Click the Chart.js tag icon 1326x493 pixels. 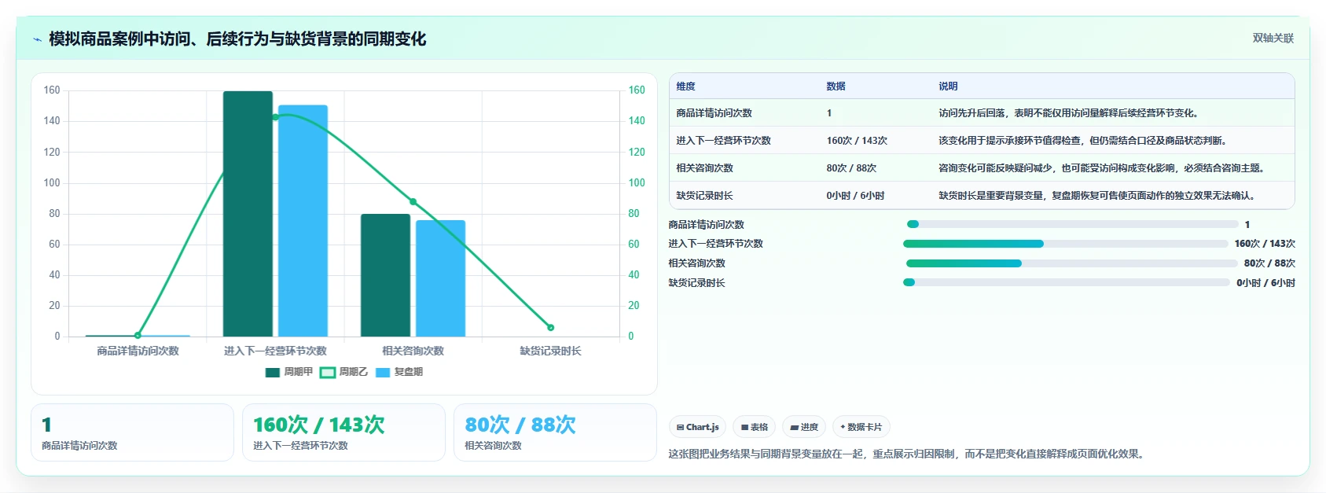click(x=681, y=428)
